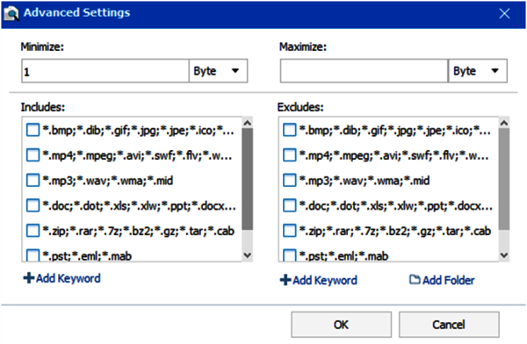Open the Minimize size unit Byte dropdown

(218, 71)
